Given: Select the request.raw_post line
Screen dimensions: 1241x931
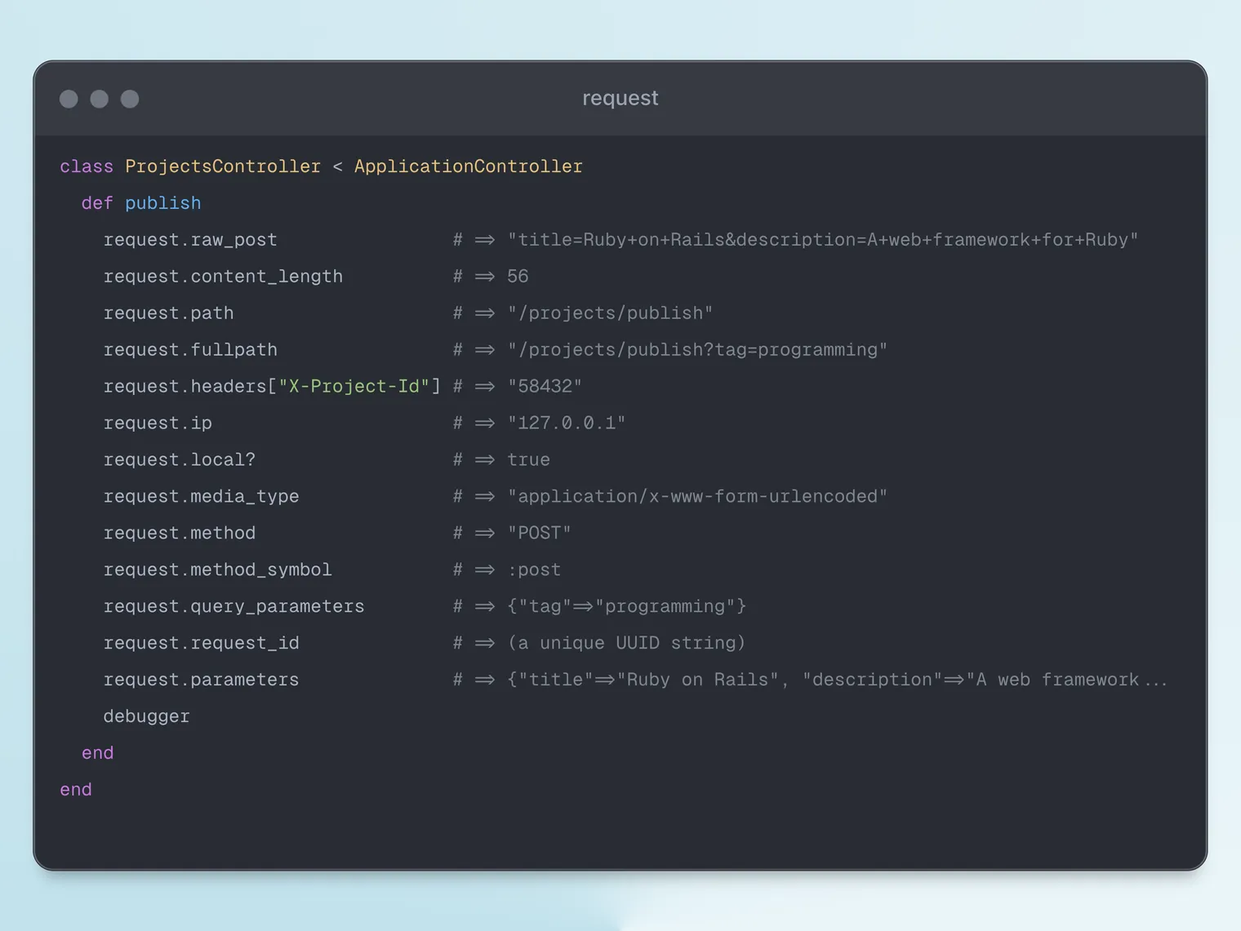Looking at the screenshot, I should coord(190,239).
